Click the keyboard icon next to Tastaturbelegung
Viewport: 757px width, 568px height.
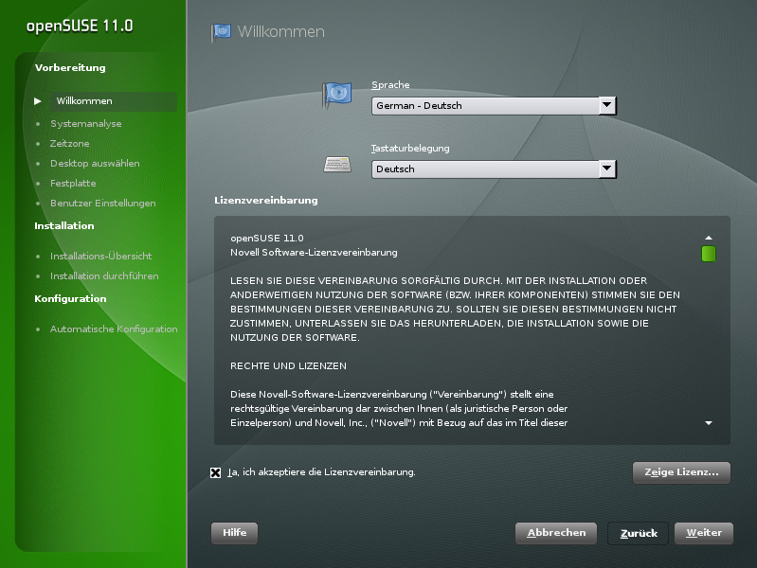point(337,165)
